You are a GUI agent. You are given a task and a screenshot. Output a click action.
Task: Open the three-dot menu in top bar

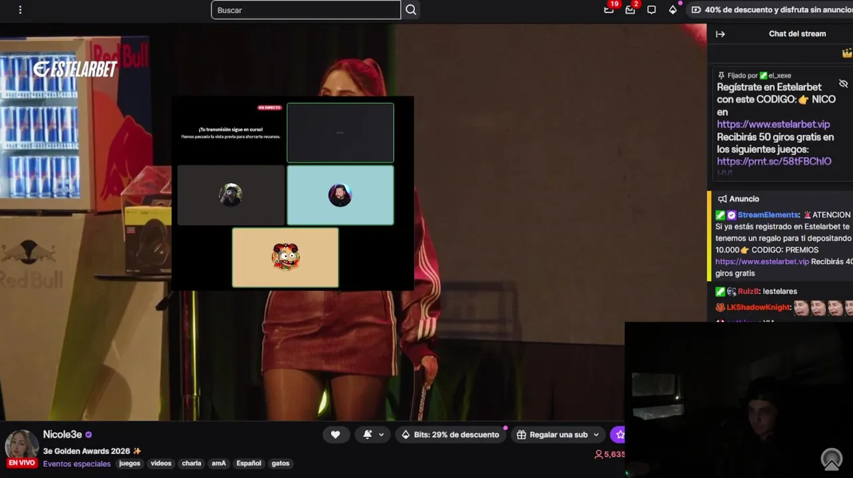click(x=20, y=10)
